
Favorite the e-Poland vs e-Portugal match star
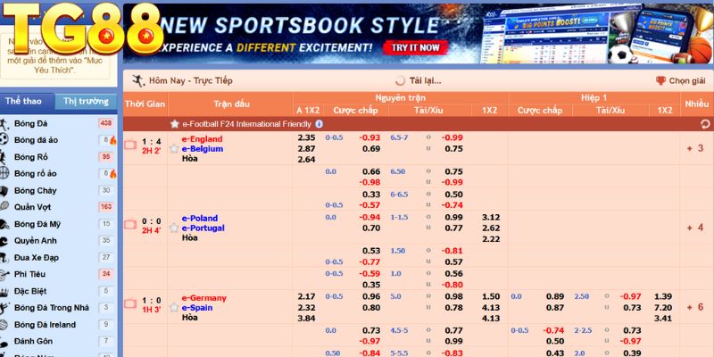pos(173,228)
